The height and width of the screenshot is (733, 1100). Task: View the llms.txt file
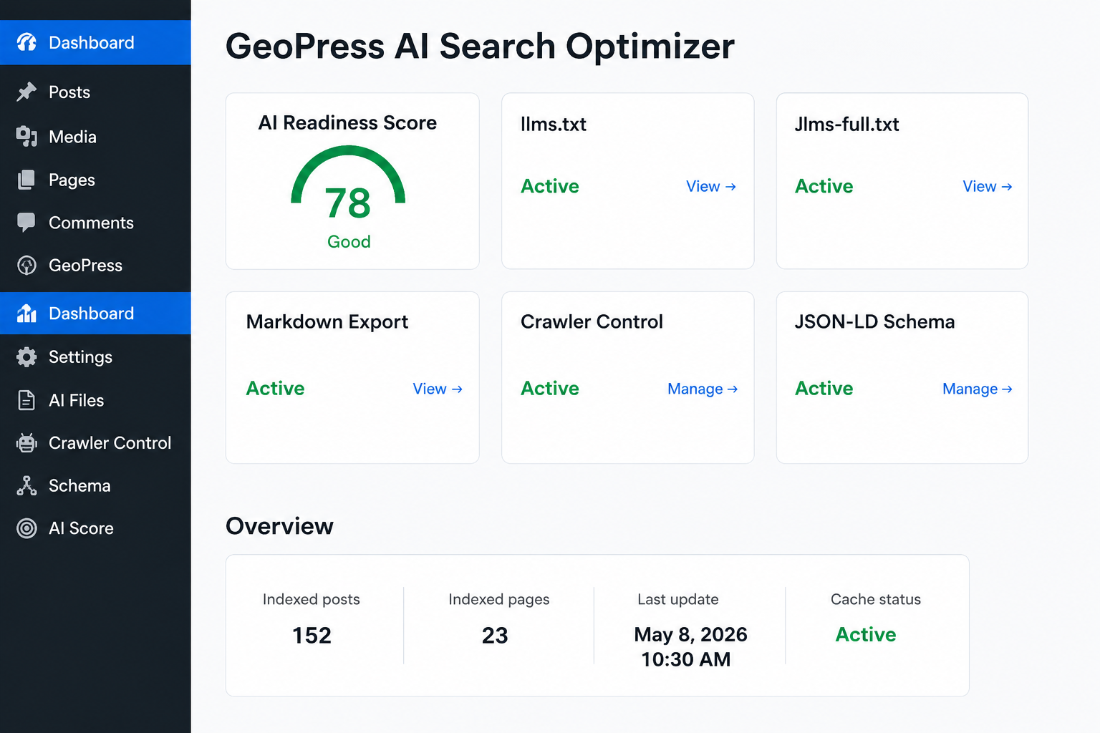tap(710, 186)
